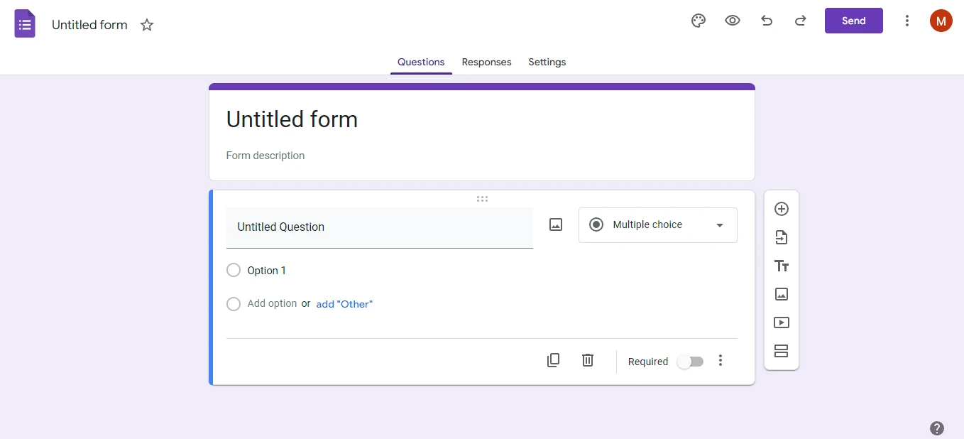Screen dimensions: 964x439
Task: Add a new question using the plus icon
Action: (782, 209)
